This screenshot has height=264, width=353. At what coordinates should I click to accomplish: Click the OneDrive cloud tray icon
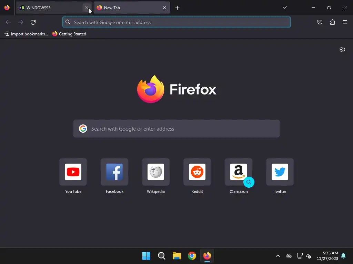(289, 256)
